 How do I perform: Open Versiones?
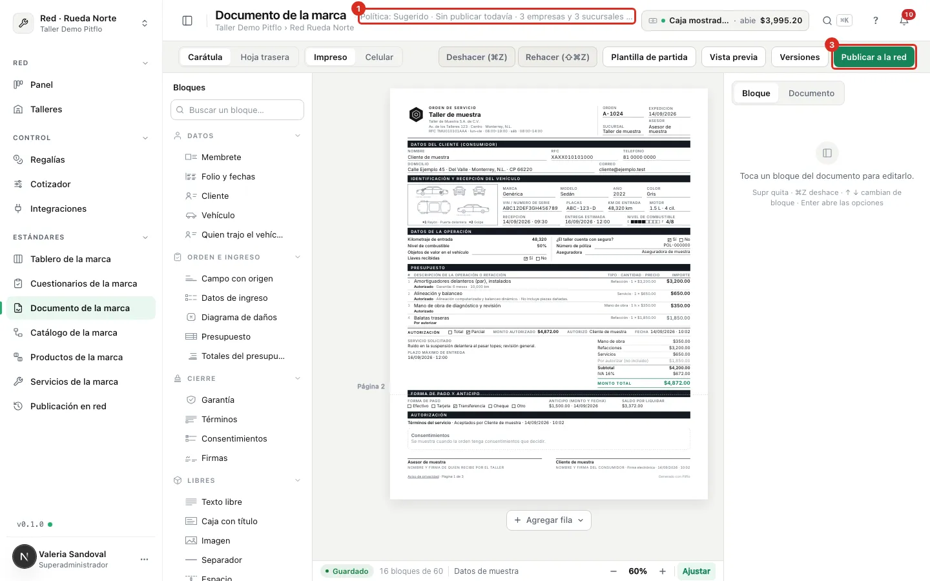(800, 57)
